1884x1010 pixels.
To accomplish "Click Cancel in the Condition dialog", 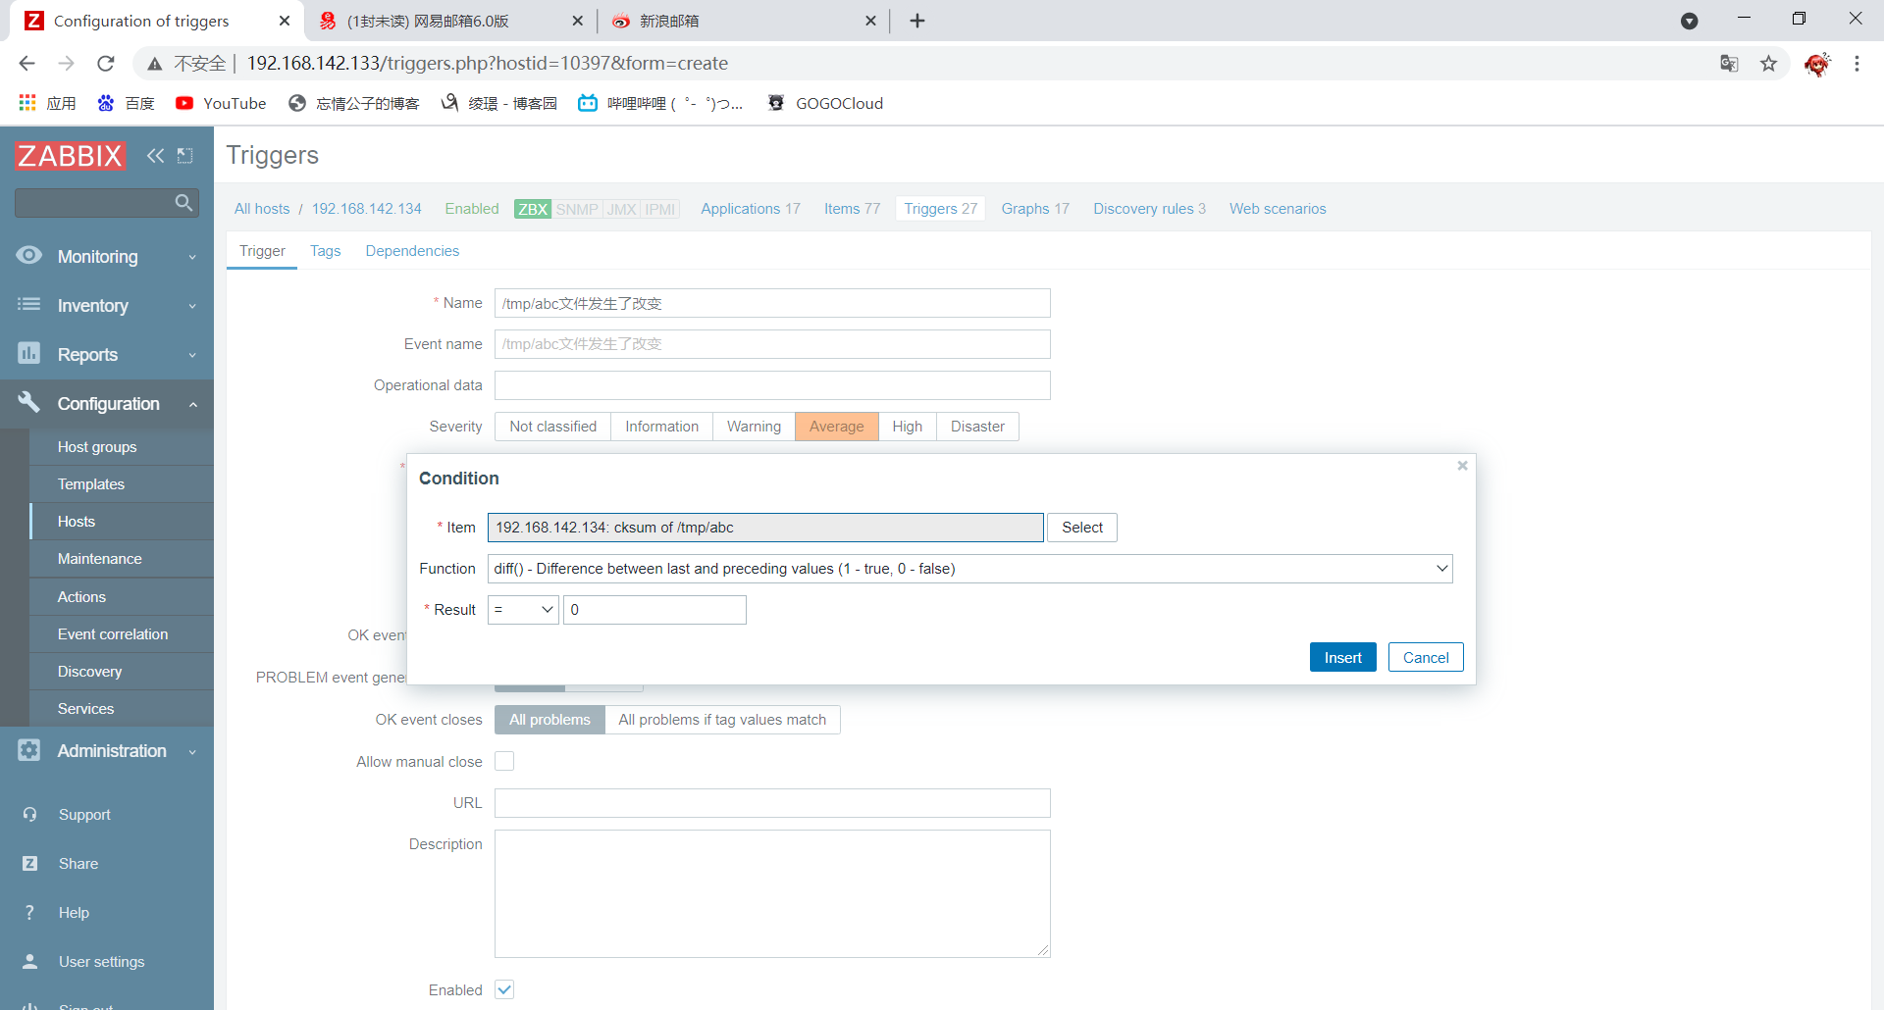I will 1426,657.
